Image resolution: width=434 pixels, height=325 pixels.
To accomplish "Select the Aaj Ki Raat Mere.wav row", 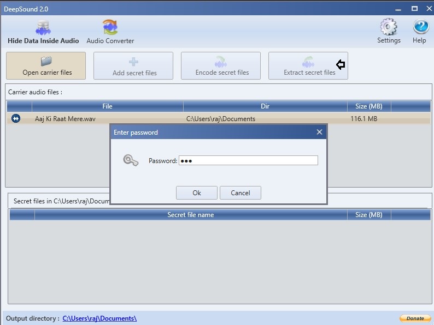I will (x=219, y=118).
